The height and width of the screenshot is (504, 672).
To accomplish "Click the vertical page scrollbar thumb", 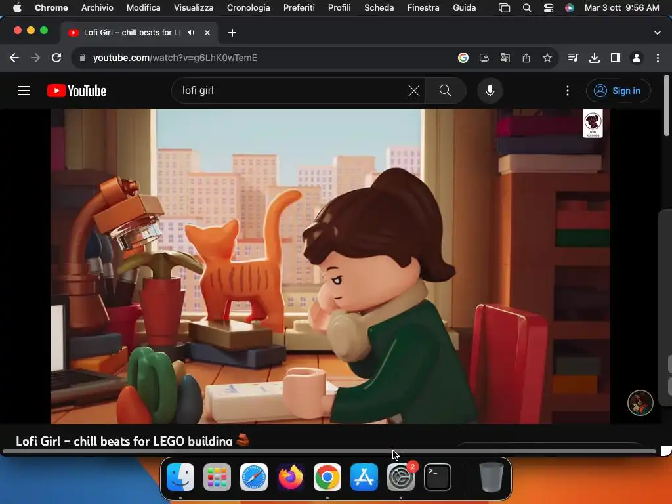I will tap(667, 106).
